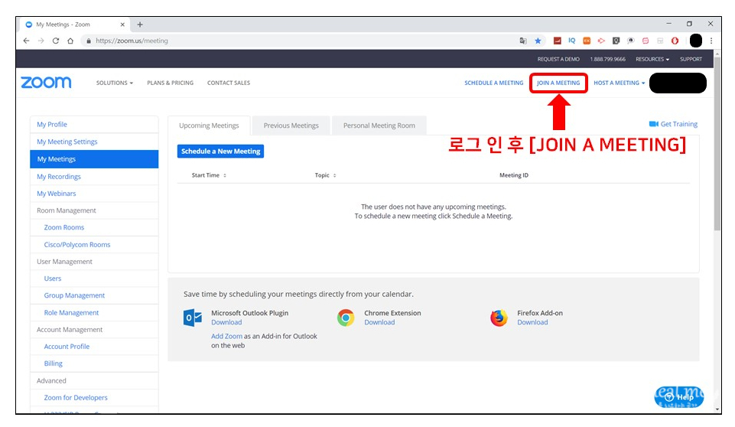This screenshot has height=427, width=735.
Task: Download the Microsoft Outlook Plugin
Action: (x=226, y=322)
